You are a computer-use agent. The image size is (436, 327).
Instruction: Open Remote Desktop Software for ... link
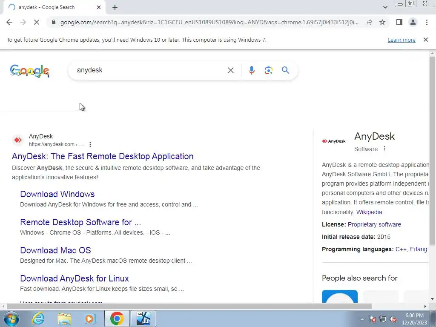(x=80, y=222)
